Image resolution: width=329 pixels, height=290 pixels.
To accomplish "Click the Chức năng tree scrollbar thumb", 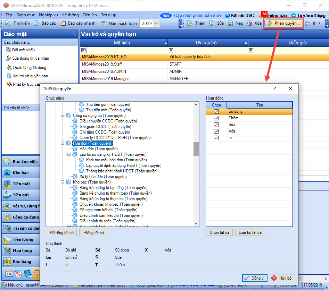I will [x=196, y=149].
